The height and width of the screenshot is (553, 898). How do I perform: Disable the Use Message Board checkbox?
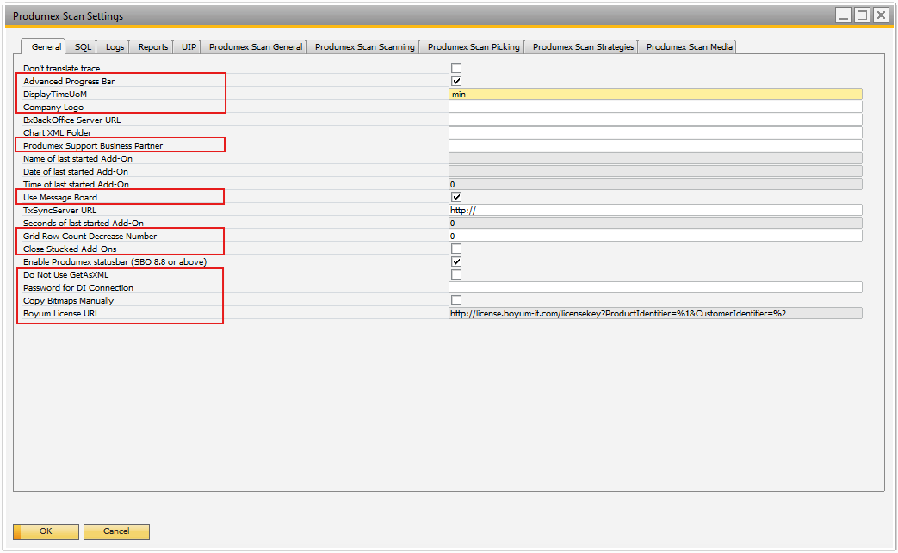pos(455,197)
